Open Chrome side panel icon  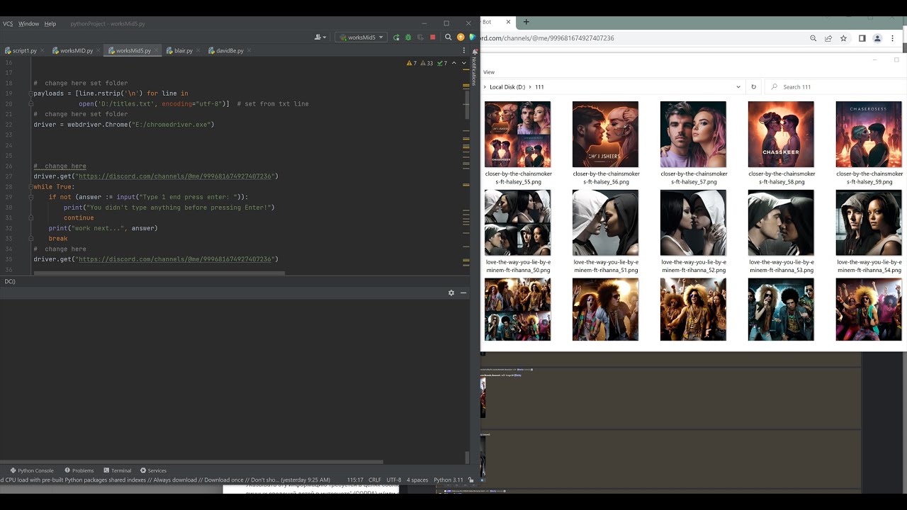[862, 38]
